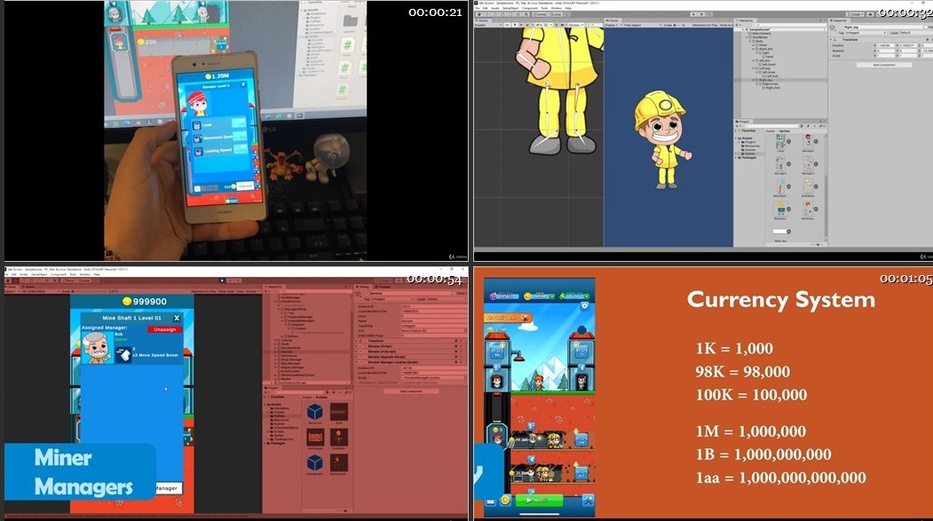This screenshot has height=521, width=933.
Task: Switch to the Scene tab in rig window
Action: pos(482,20)
